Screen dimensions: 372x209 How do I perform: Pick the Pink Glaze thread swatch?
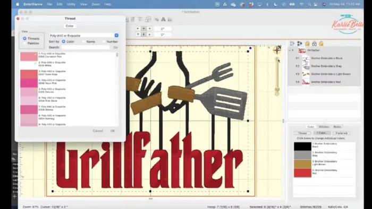(29, 101)
